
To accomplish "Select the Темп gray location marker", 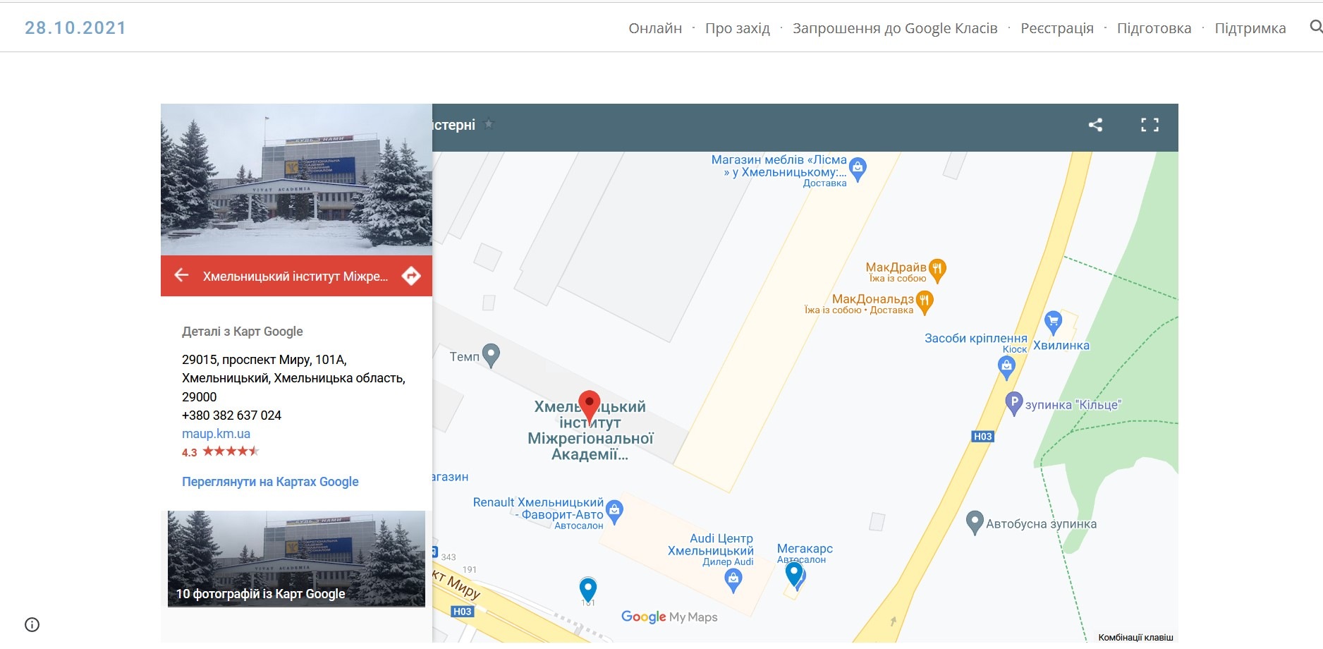I will click(491, 355).
